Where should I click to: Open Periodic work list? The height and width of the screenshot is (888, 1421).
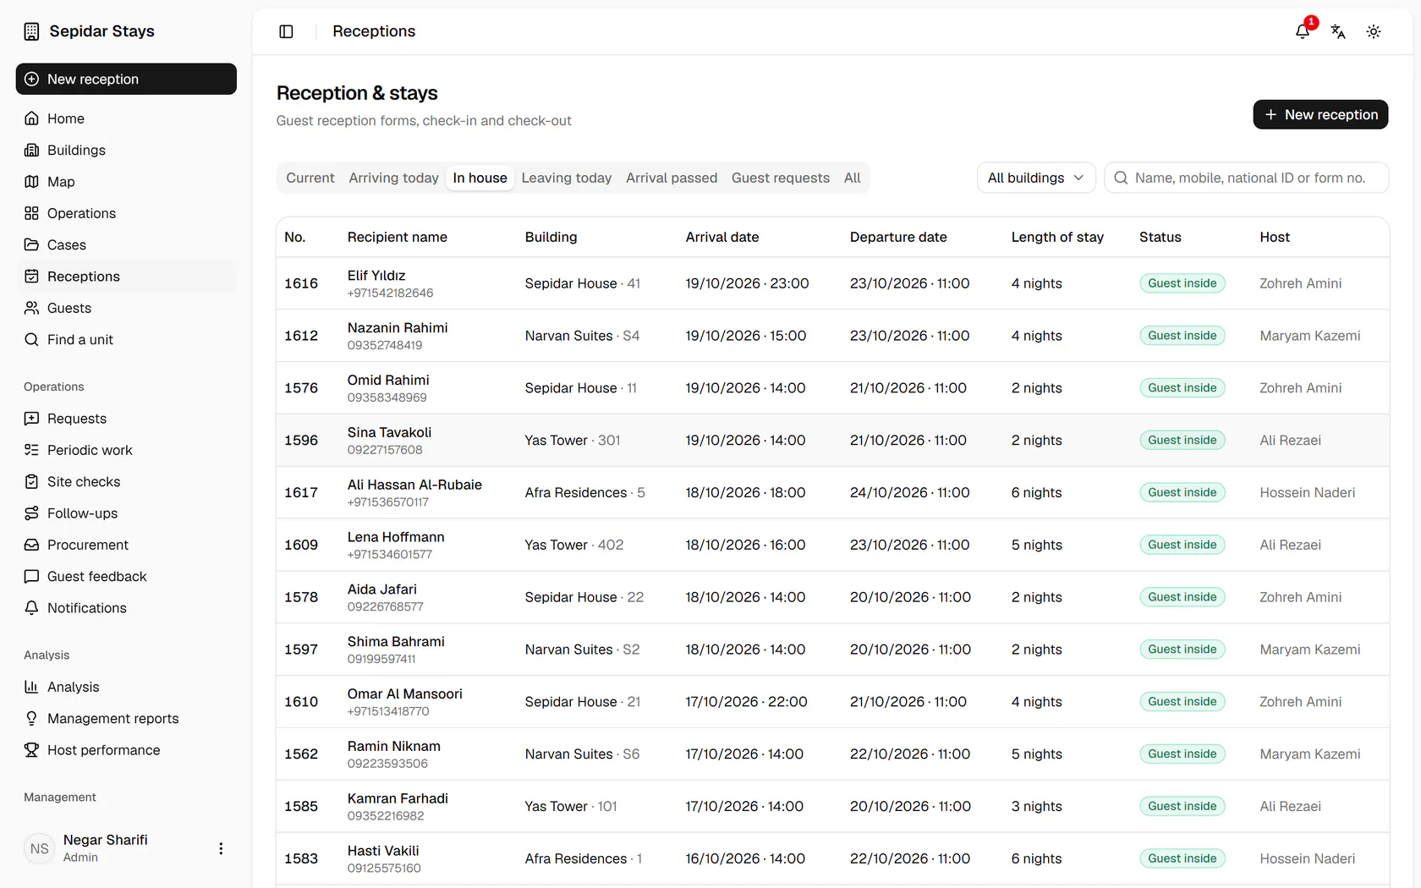[126, 450]
